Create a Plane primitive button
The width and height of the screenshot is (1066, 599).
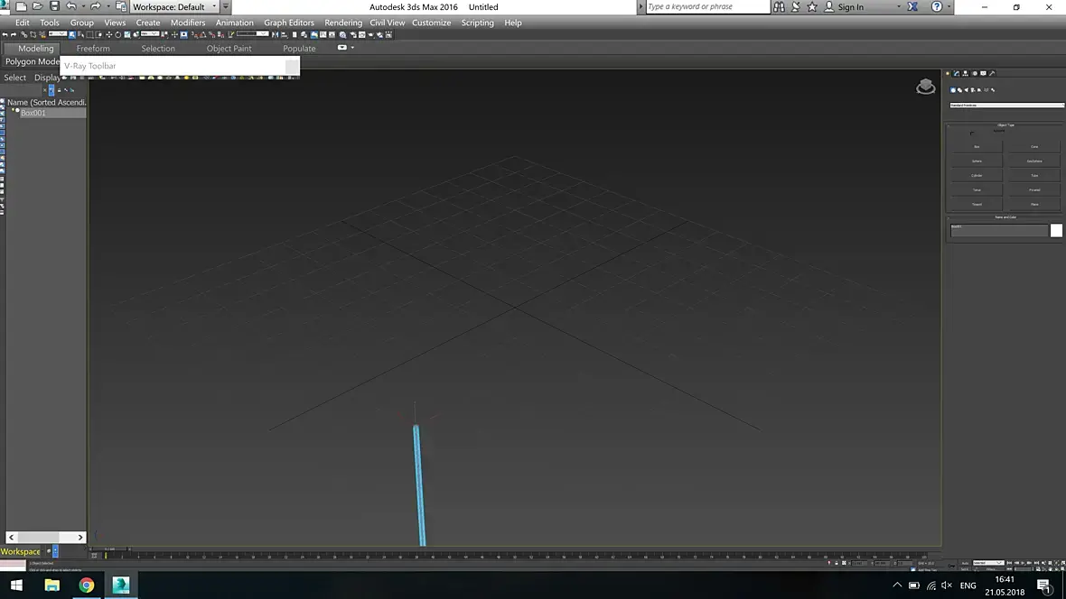click(x=1034, y=204)
